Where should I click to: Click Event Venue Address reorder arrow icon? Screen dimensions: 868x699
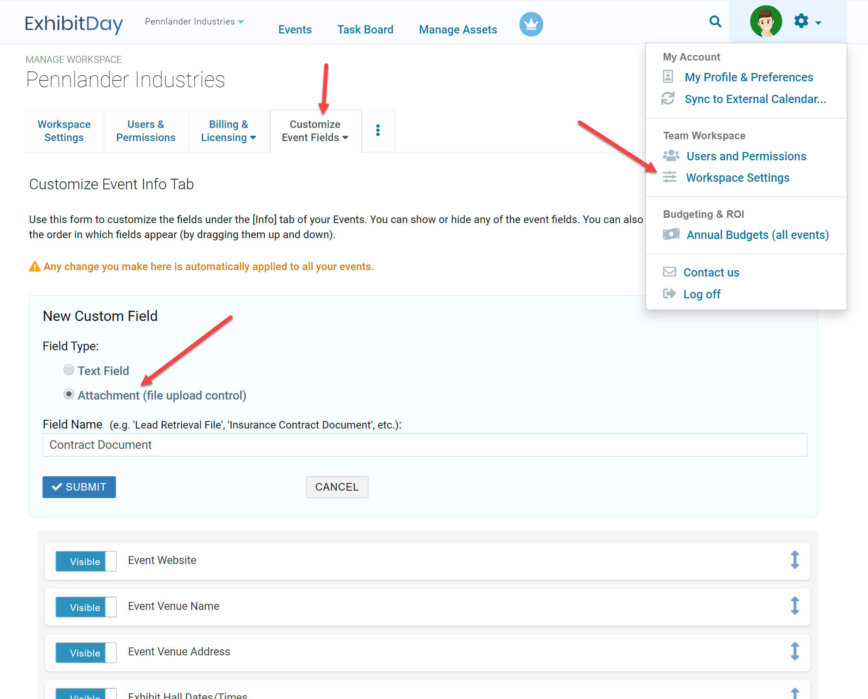coord(794,651)
